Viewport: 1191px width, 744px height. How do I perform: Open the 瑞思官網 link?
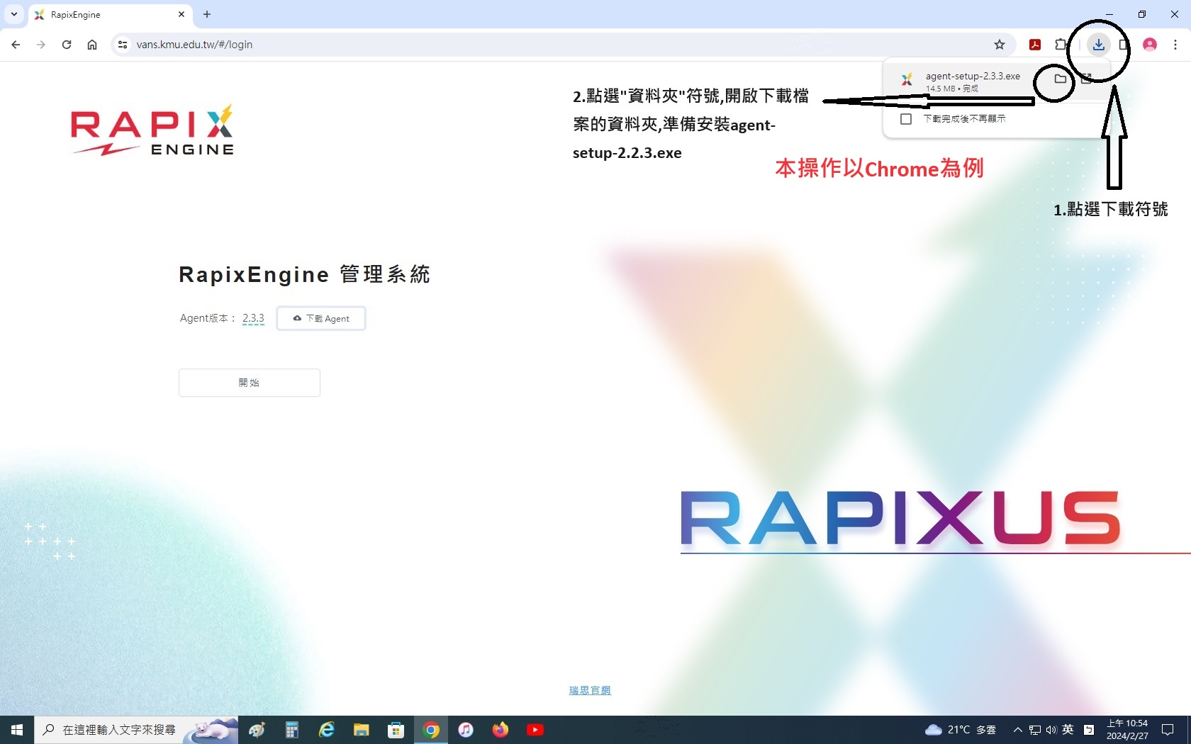(x=590, y=690)
